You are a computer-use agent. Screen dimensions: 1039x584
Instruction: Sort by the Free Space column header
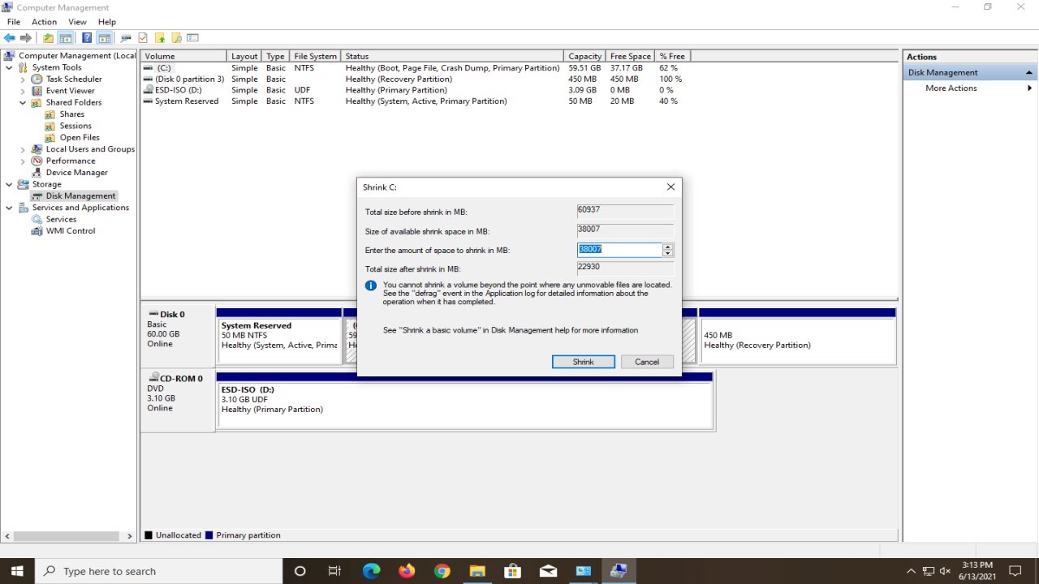click(x=630, y=56)
